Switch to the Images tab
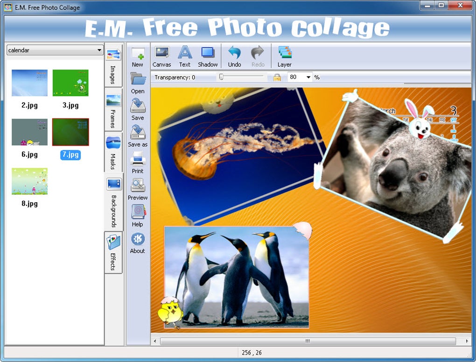This screenshot has height=362, width=476. (113, 65)
